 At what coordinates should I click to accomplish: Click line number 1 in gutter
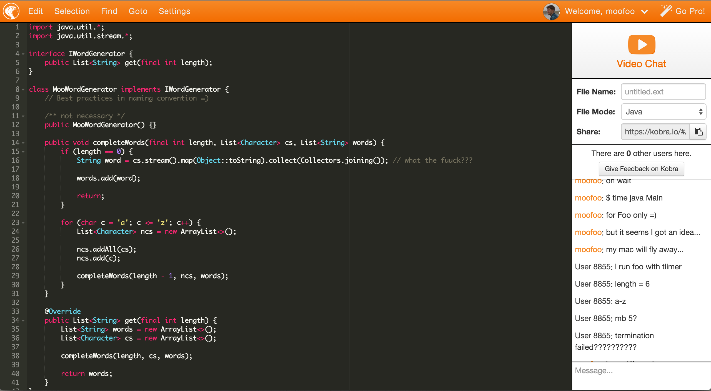click(x=17, y=27)
